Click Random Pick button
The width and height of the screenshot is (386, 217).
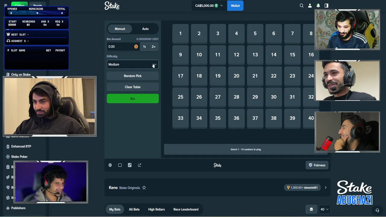pyautogui.click(x=133, y=76)
